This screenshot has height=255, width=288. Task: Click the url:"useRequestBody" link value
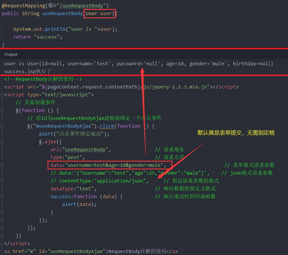[x=85, y=149]
